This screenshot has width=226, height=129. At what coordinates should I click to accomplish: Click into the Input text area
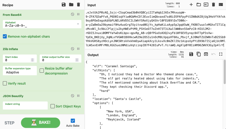click(x=156, y=29)
